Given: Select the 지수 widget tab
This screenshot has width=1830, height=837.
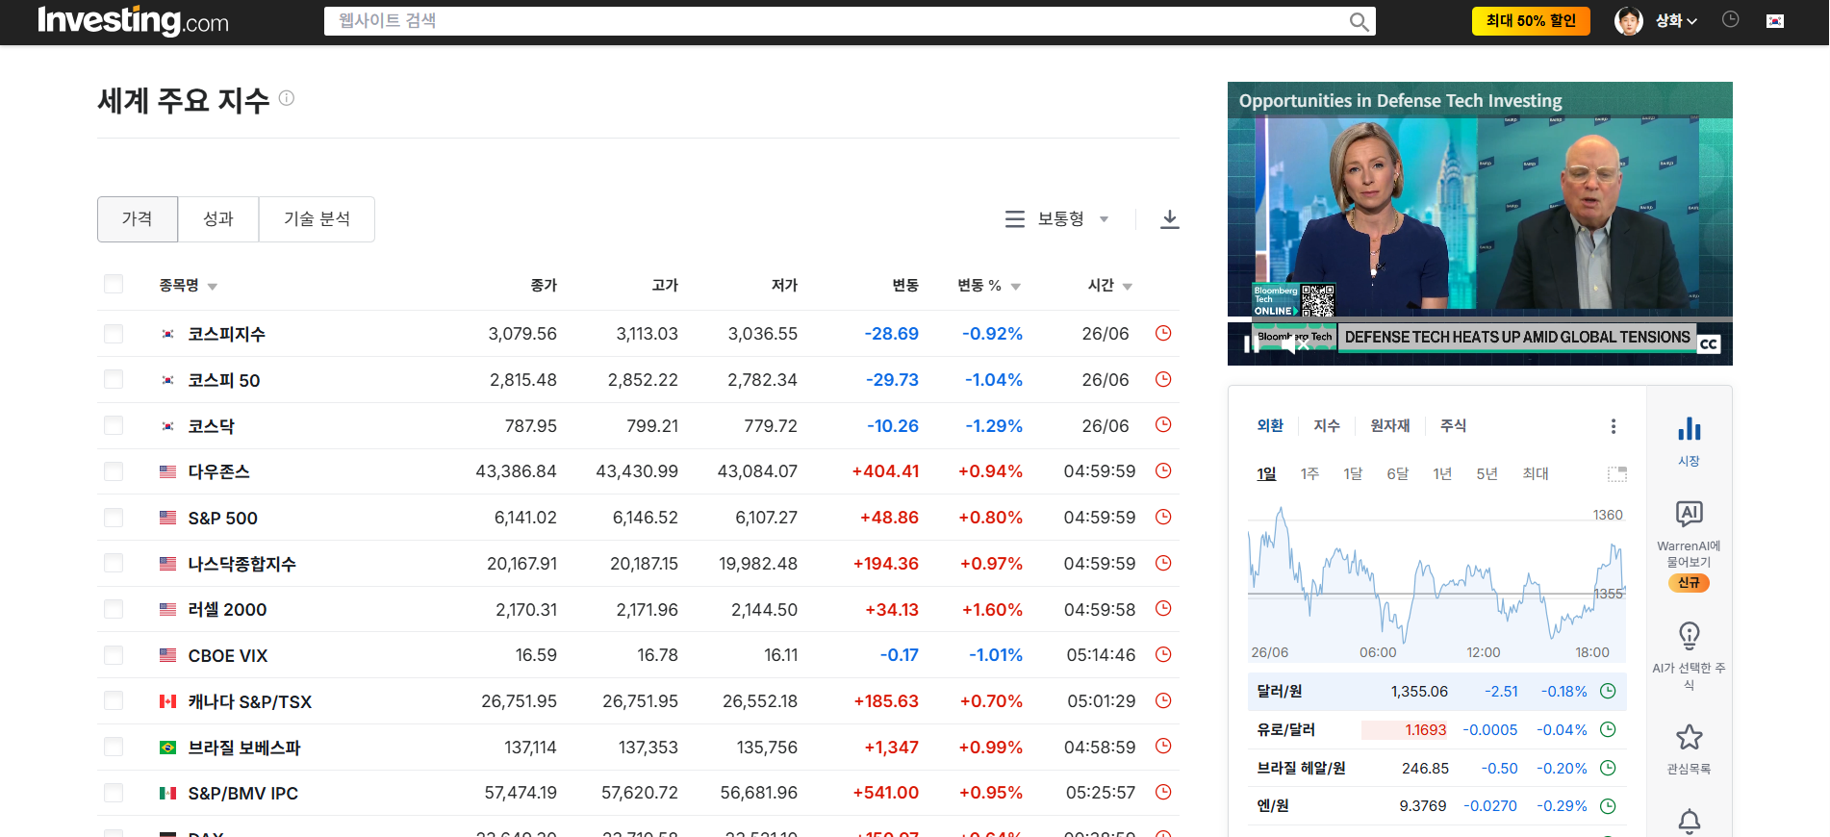Looking at the screenshot, I should pos(1327,425).
